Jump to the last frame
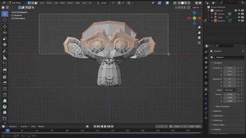This screenshot has width=246, height=138. coord(112,127)
